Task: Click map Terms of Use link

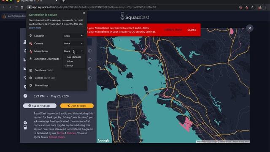Action: point(225,142)
